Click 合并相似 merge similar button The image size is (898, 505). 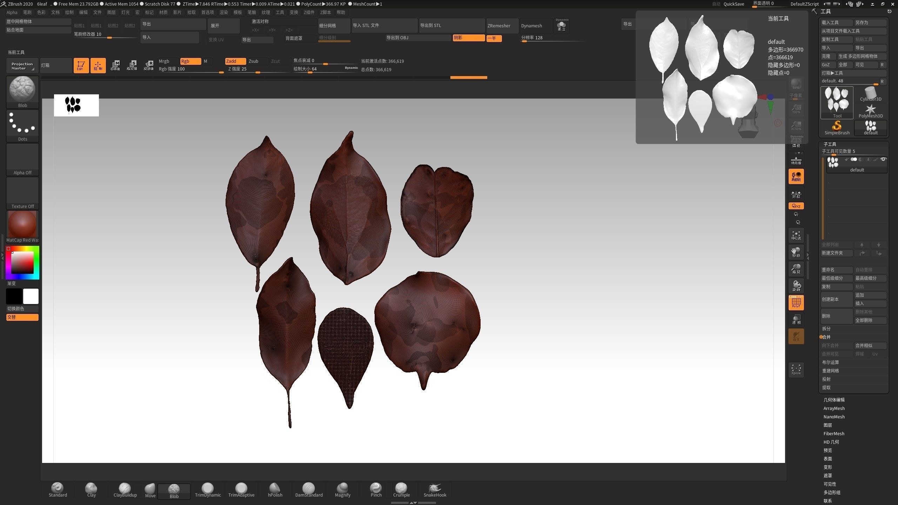coord(871,345)
